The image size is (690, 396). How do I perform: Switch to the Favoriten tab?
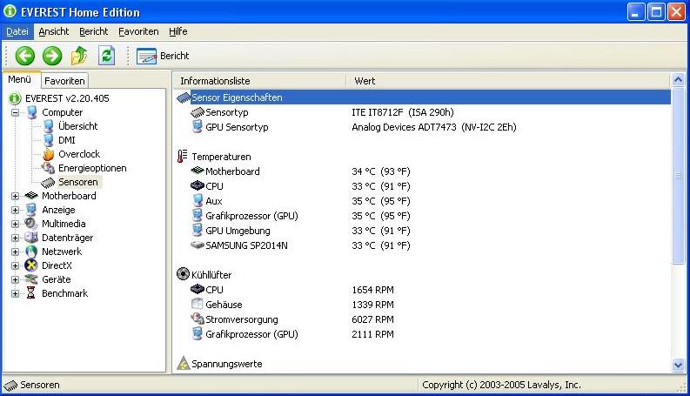tap(64, 81)
